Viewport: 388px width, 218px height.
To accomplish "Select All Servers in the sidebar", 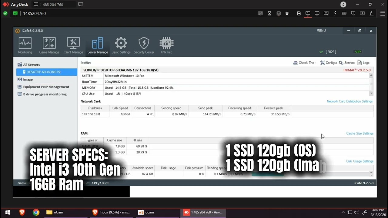I will coord(32,64).
